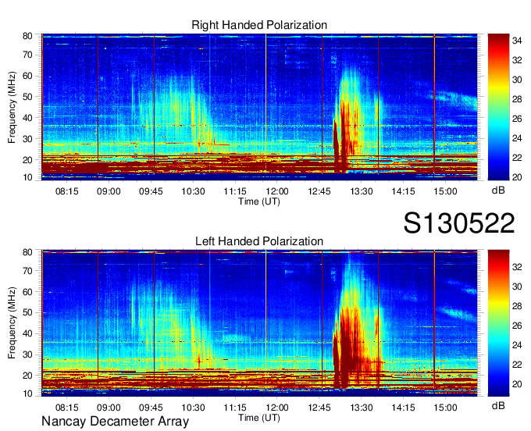Click the Time (UT) label of the Right Handed plot
This screenshot has width=531, height=431.
pos(259,201)
